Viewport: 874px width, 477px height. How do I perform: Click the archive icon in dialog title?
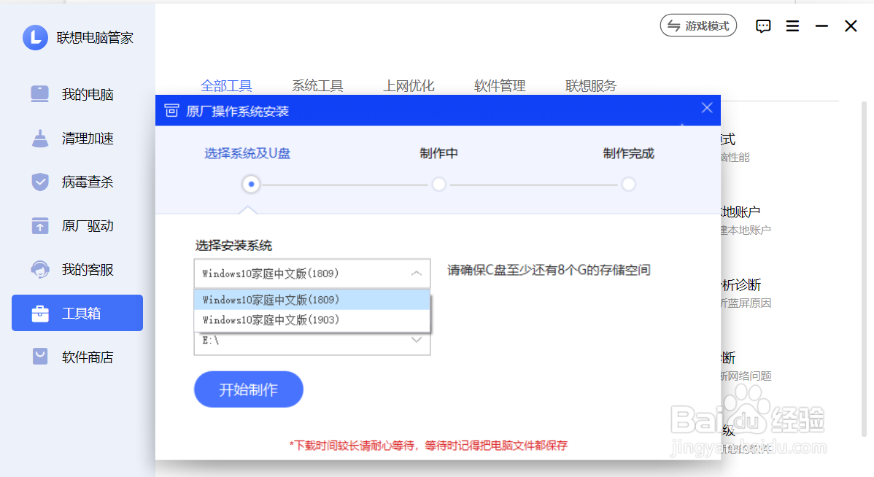(171, 111)
